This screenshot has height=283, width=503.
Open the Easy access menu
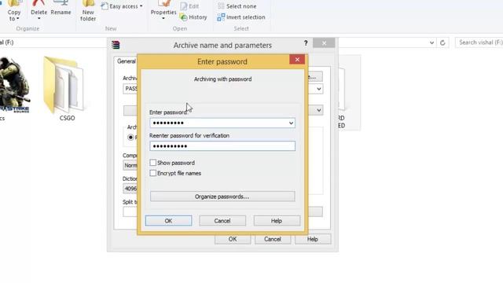[122, 6]
